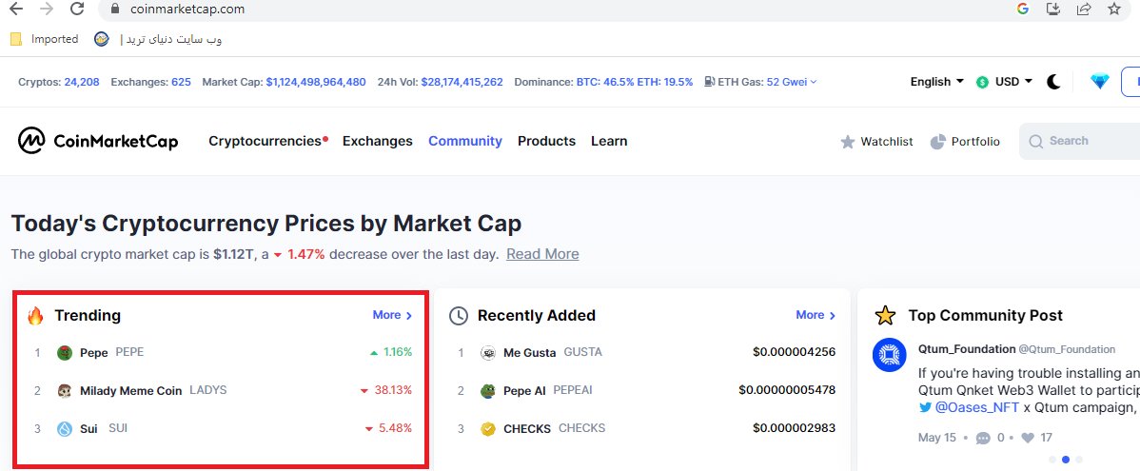Click the price $0.000002983
This screenshot has height=471, width=1140.
[794, 429]
